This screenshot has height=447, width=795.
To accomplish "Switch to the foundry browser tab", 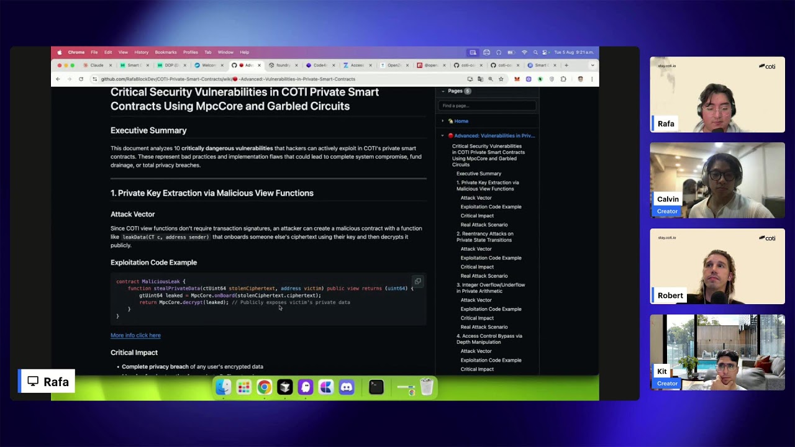I will tap(283, 65).
